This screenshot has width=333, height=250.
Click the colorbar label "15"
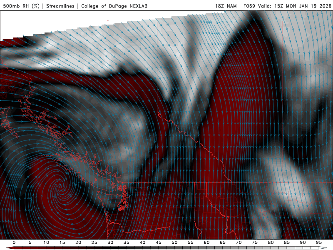point(62,242)
